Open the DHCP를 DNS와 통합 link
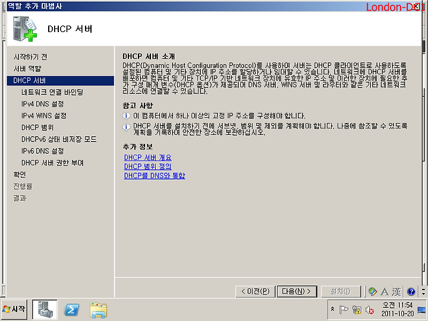The width and height of the screenshot is (428, 321). (155, 175)
